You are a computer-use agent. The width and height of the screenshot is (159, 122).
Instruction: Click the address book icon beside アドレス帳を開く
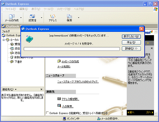(59, 99)
